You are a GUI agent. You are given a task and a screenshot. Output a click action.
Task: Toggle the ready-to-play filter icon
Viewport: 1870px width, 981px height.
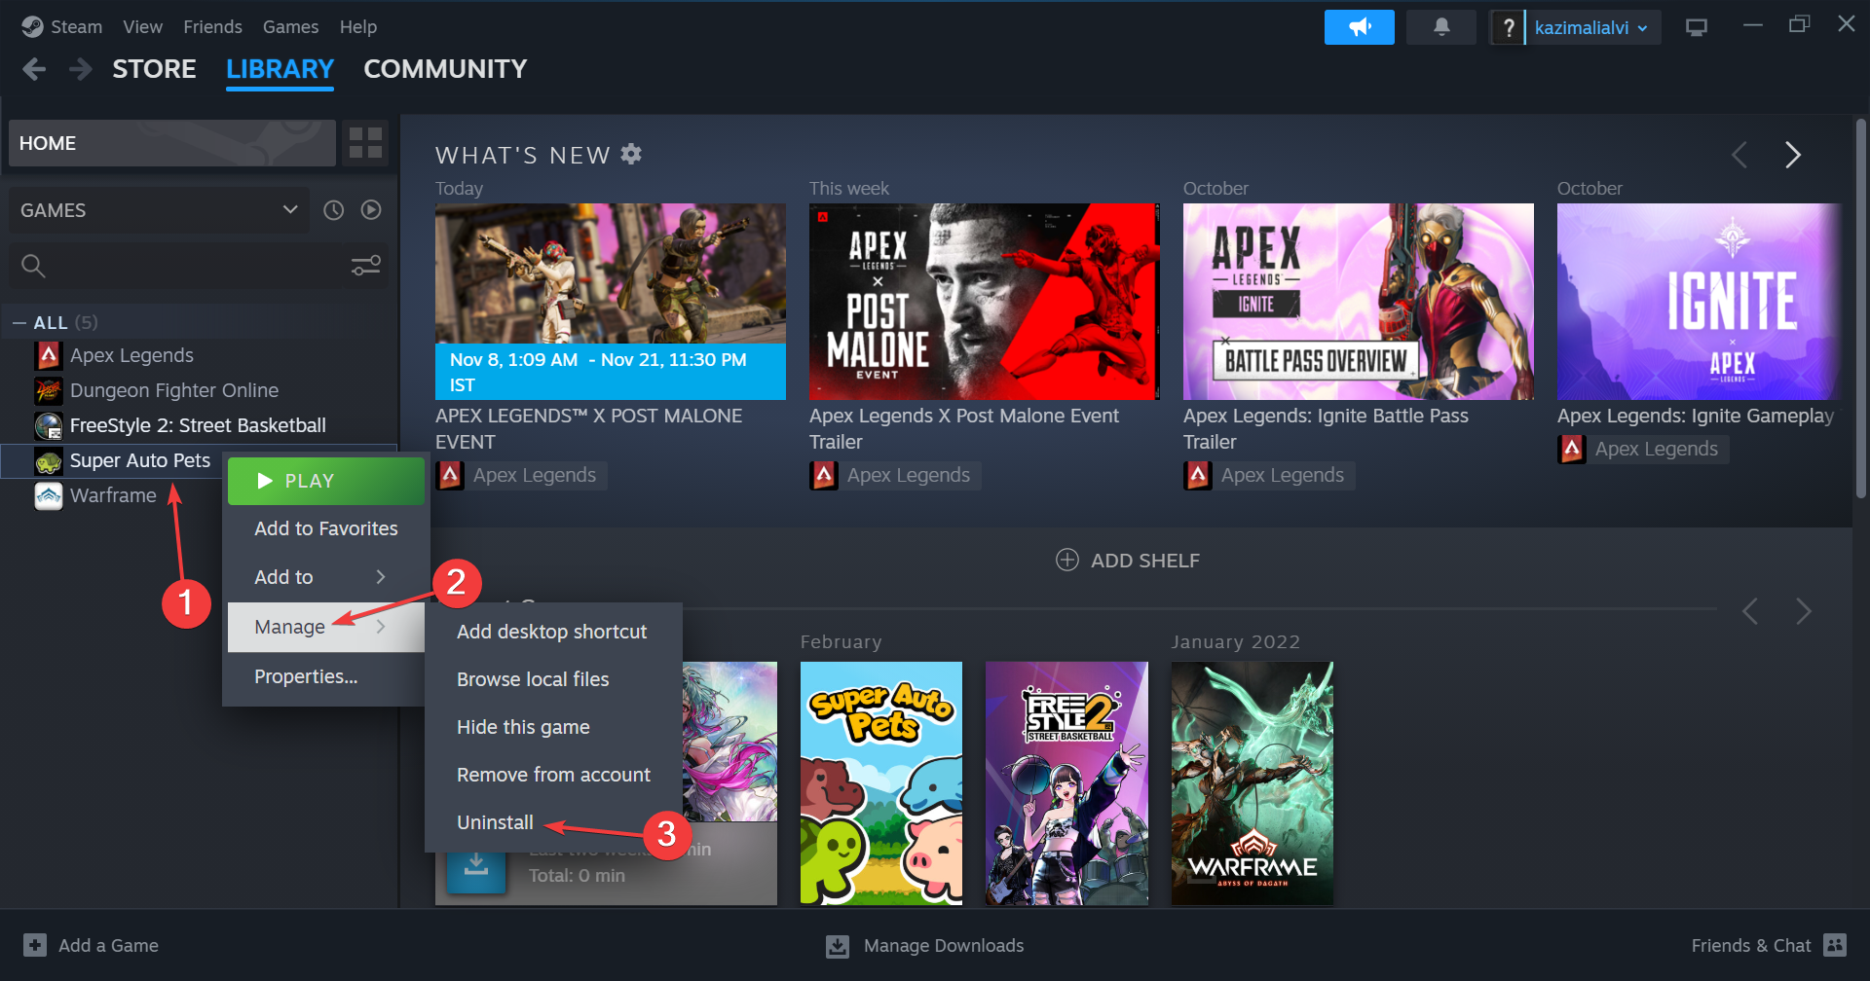click(371, 210)
